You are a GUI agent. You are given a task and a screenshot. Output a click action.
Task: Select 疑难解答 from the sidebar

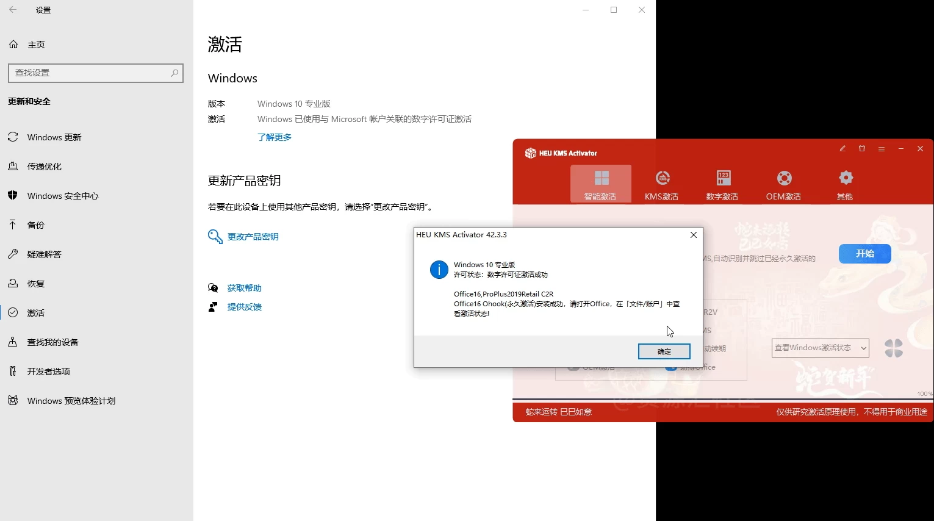click(x=44, y=254)
